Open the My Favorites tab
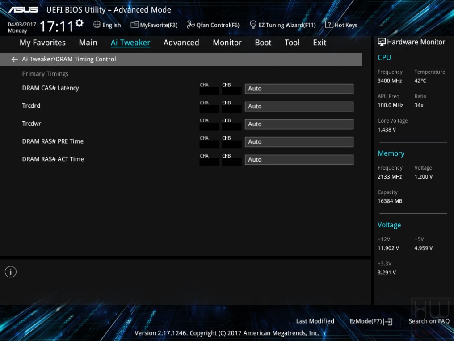Viewport: 454px width, 341px height. (42, 43)
